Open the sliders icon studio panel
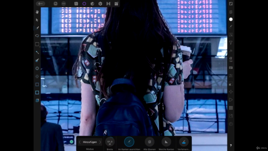 point(231,75)
